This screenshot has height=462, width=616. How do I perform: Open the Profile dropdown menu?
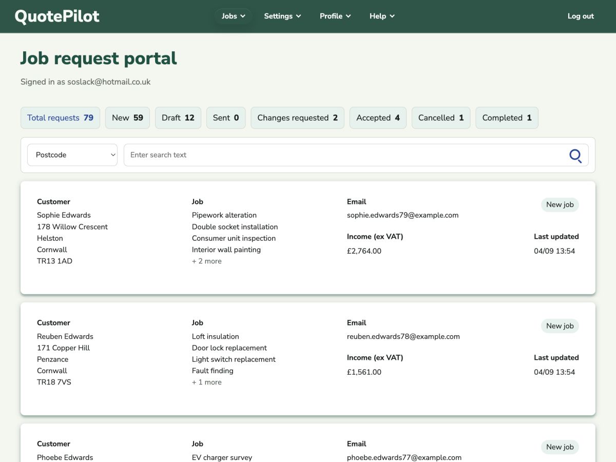coord(335,16)
